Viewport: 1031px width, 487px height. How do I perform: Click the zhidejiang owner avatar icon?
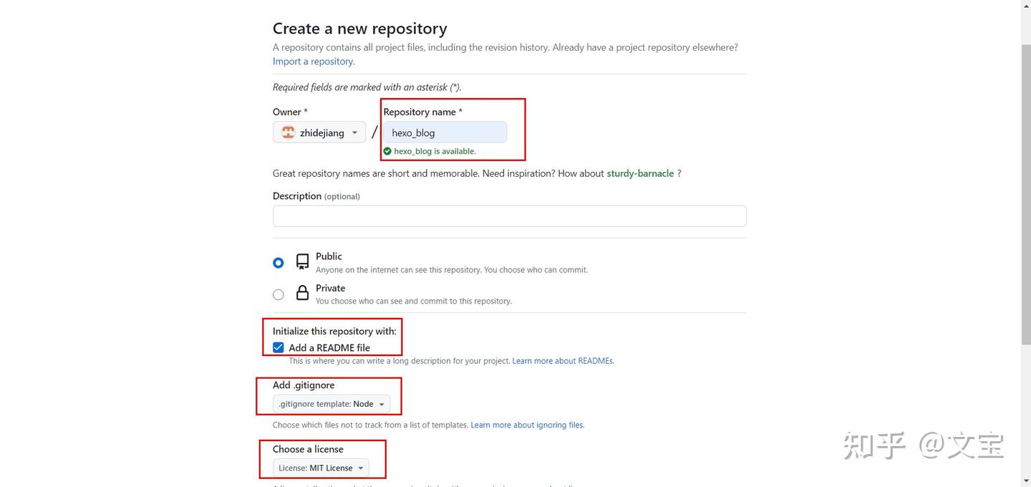pos(288,132)
